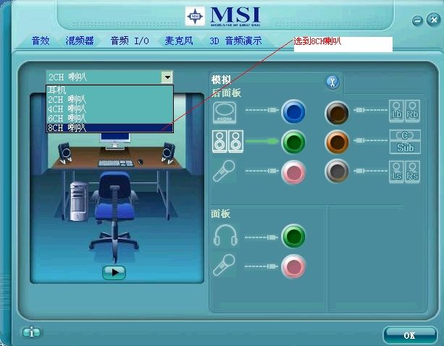Click the black rear Lb Rb jack
The height and width of the screenshot is (346, 444).
tap(337, 113)
